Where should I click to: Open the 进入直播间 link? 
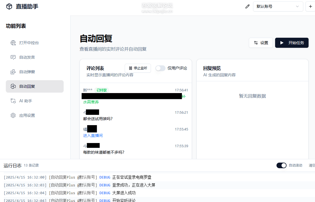click(x=92, y=136)
